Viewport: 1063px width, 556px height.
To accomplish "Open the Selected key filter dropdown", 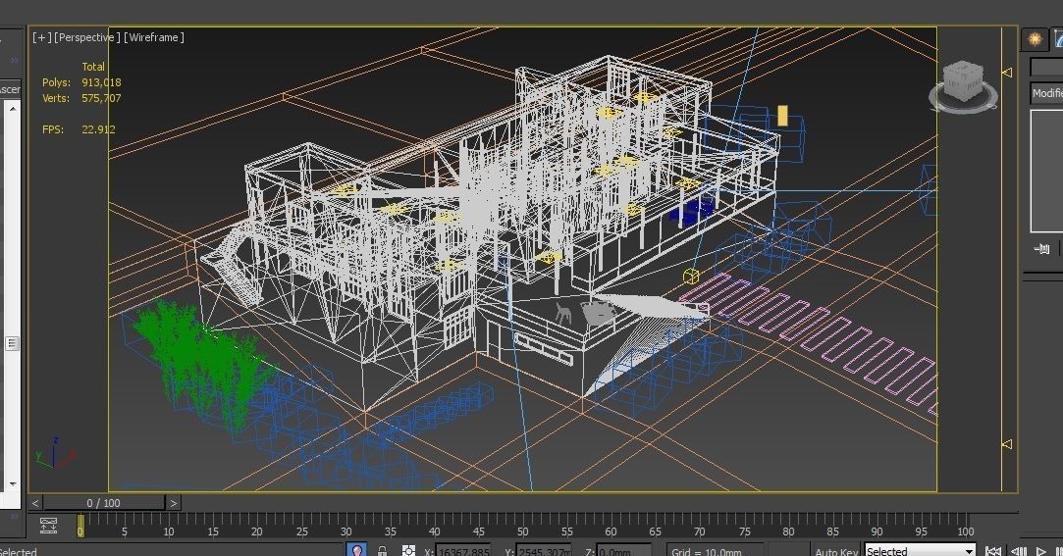I will (x=920, y=551).
